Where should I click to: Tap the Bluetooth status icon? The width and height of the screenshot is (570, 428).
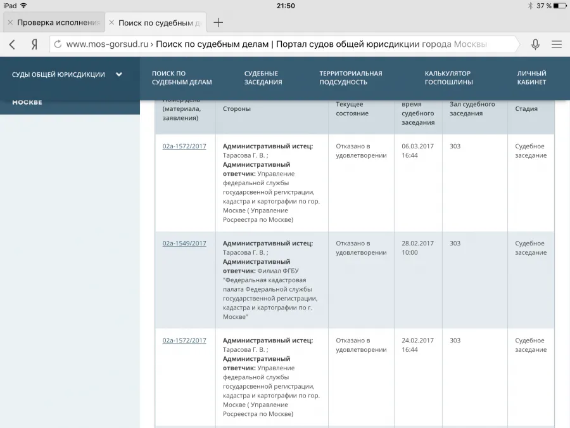[530, 6]
